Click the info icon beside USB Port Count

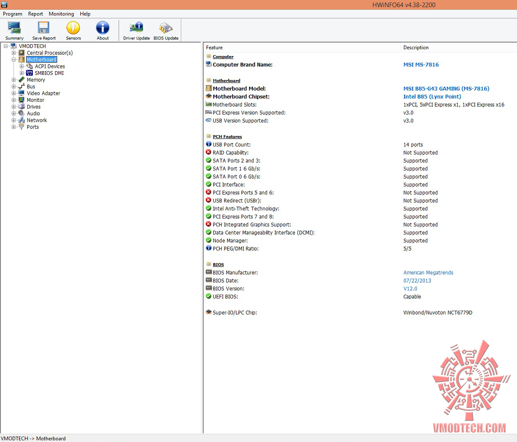209,144
